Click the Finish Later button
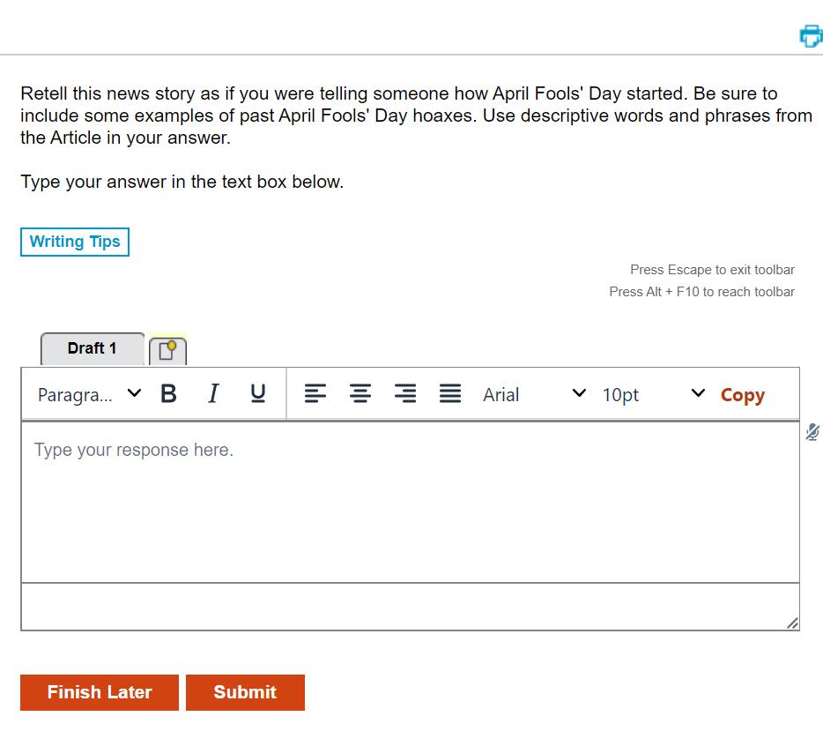 pos(100,693)
